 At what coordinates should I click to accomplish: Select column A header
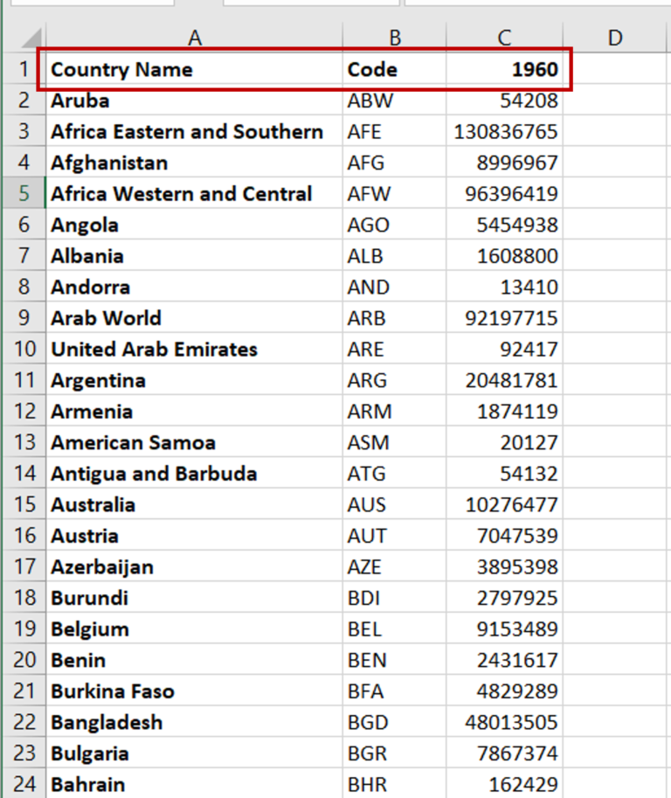click(194, 37)
